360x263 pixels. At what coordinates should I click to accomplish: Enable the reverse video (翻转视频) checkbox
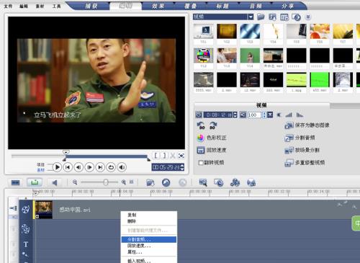201,163
